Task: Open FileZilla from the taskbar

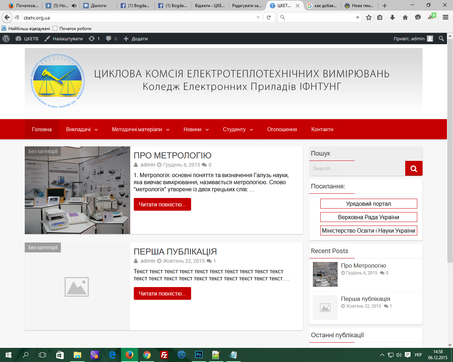Action: tap(164, 355)
